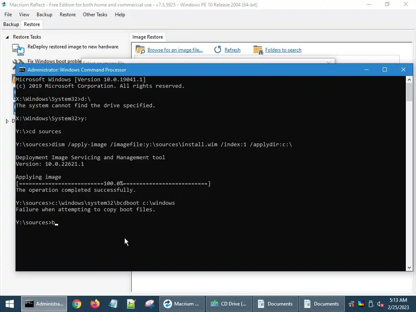Open the Windows Start menu
The height and width of the screenshot is (312, 416).
(x=10, y=304)
